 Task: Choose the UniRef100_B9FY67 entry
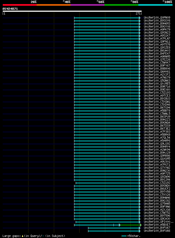(157, 66)
